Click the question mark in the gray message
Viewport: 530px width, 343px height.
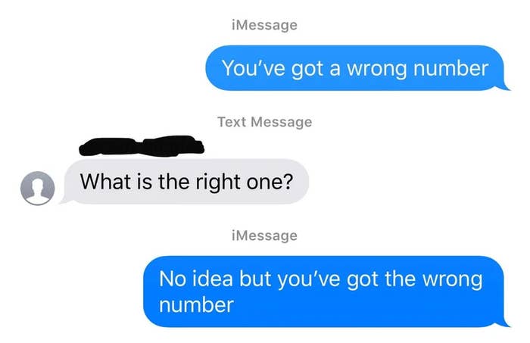[x=288, y=182]
